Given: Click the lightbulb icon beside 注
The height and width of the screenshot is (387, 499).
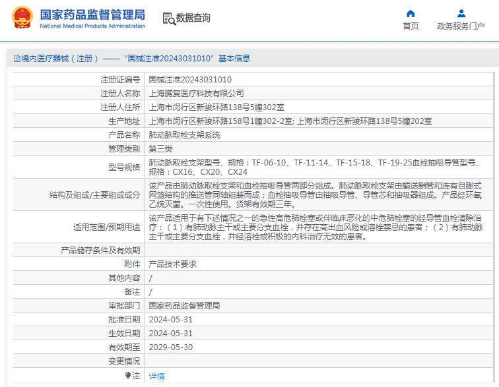Looking at the screenshot, I should pos(128,376).
